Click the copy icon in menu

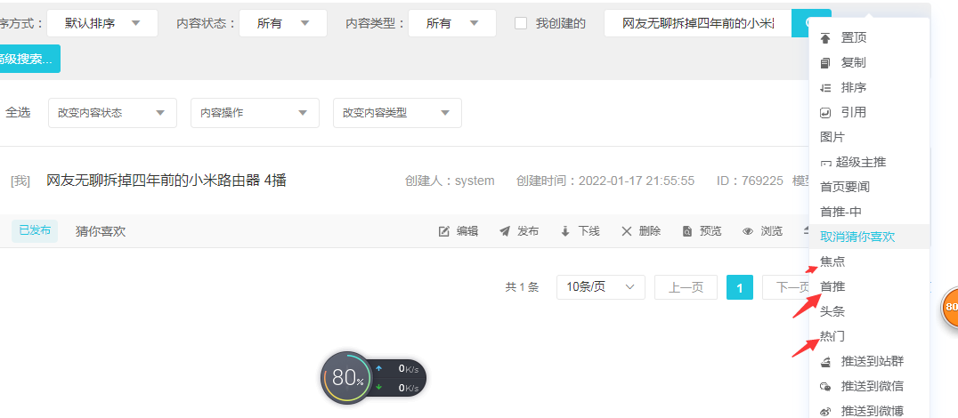[x=825, y=63]
